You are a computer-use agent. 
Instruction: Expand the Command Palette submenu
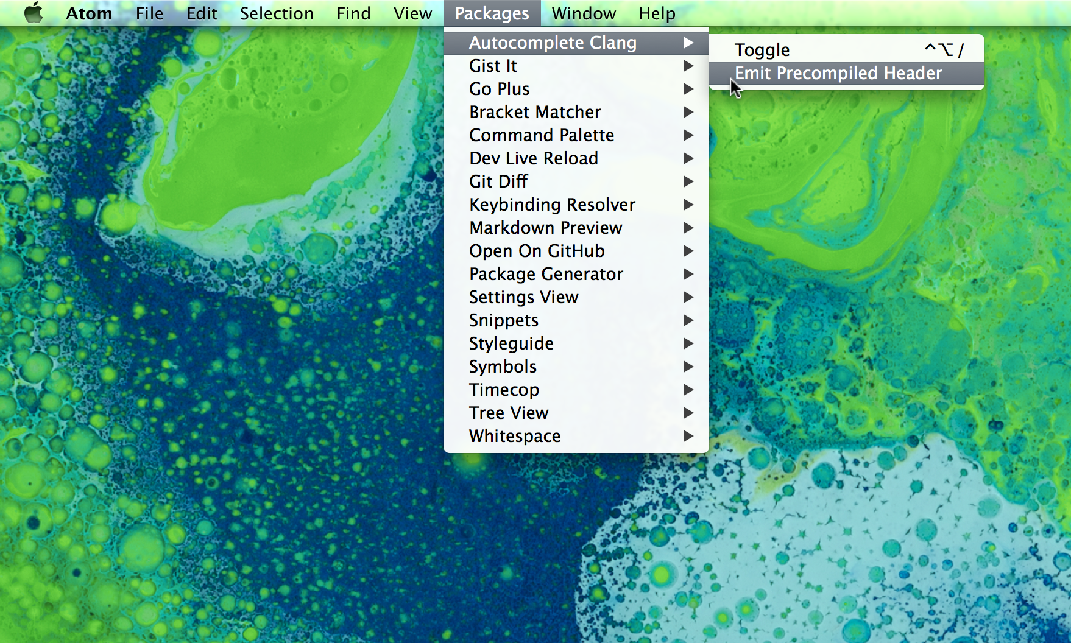[x=576, y=135]
